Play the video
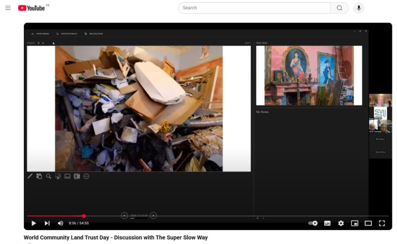The width and height of the screenshot is (397, 244). pyautogui.click(x=34, y=223)
